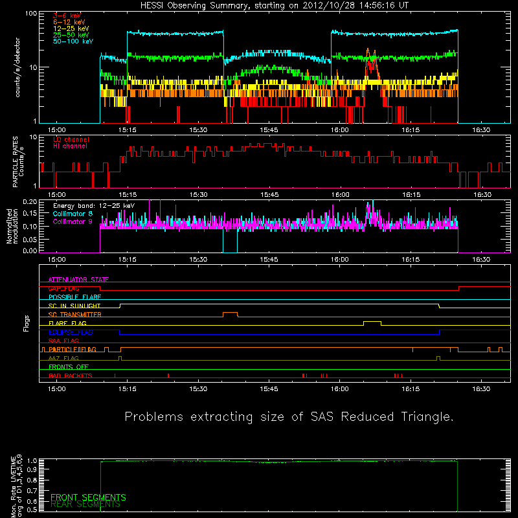The height and width of the screenshot is (518, 518).
Task: Click the HI channel legend label
Action: pos(70,146)
